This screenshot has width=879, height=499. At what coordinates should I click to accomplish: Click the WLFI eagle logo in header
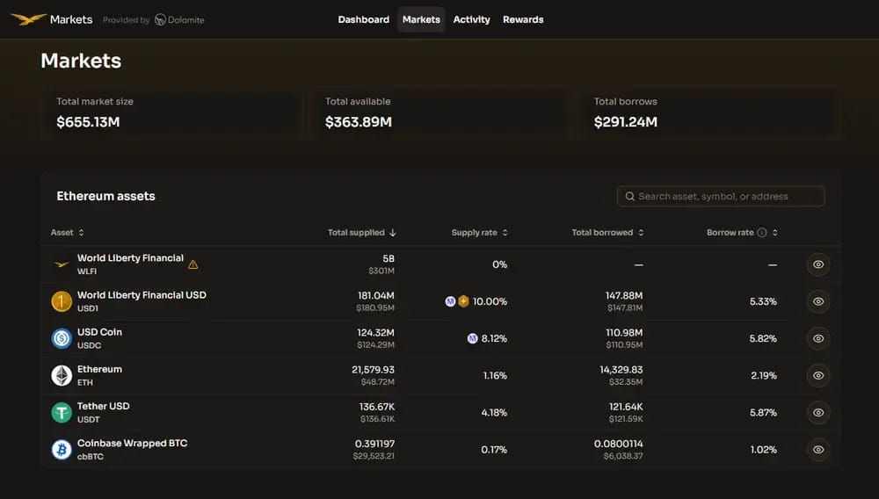coord(28,19)
